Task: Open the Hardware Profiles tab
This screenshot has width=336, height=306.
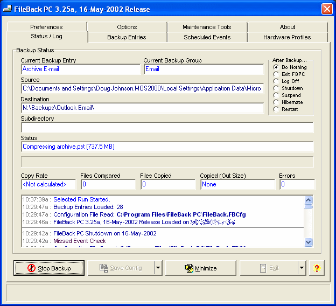Action: tap(287, 37)
